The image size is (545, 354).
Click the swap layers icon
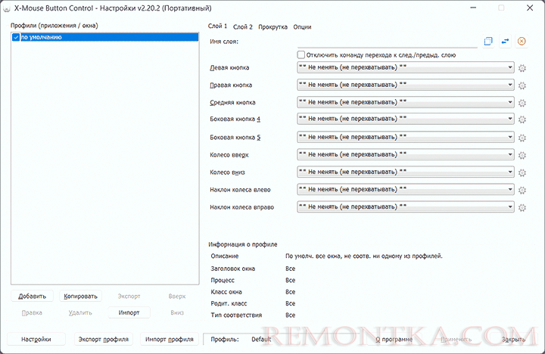(505, 42)
